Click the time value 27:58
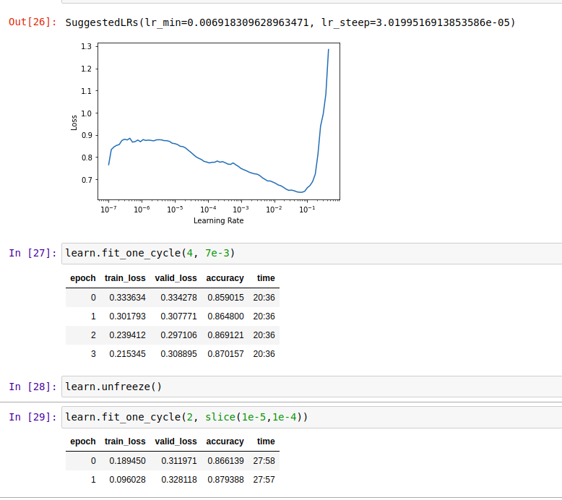 pos(264,461)
